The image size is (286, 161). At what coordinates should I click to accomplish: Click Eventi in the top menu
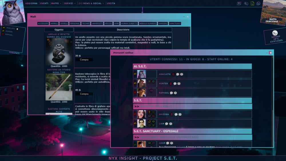point(44,3)
